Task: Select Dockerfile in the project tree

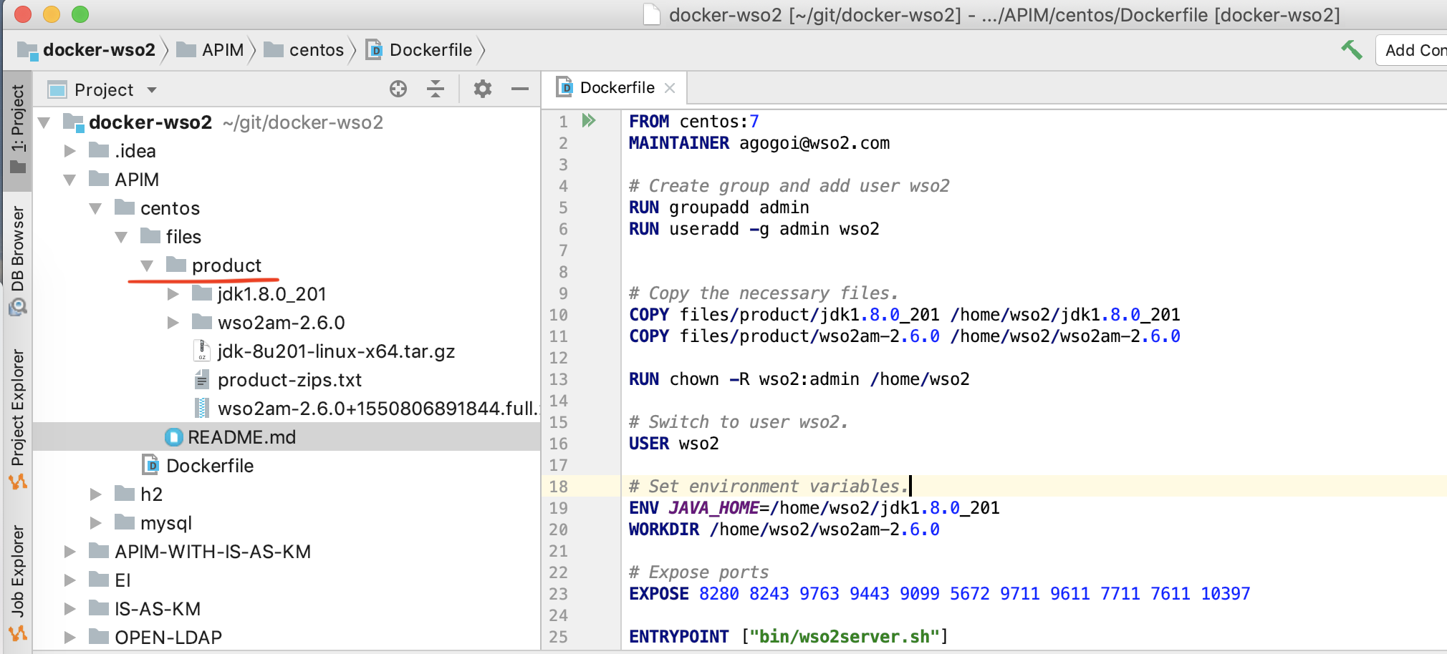Action: coord(210,466)
